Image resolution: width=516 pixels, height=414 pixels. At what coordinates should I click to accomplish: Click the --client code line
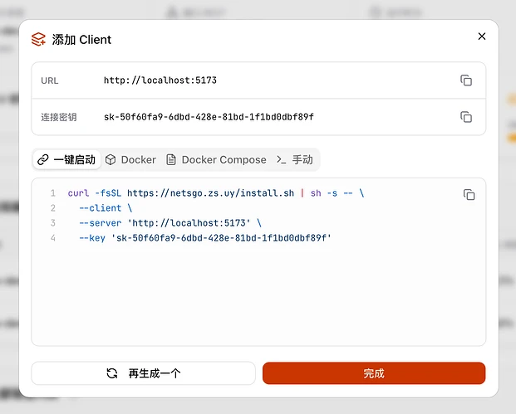pos(106,208)
